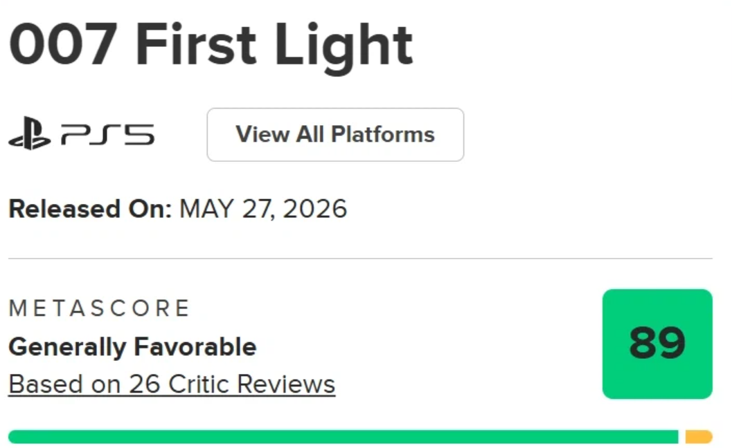Click the word Favorable in verdict text
The image size is (732, 448).
pos(195,346)
